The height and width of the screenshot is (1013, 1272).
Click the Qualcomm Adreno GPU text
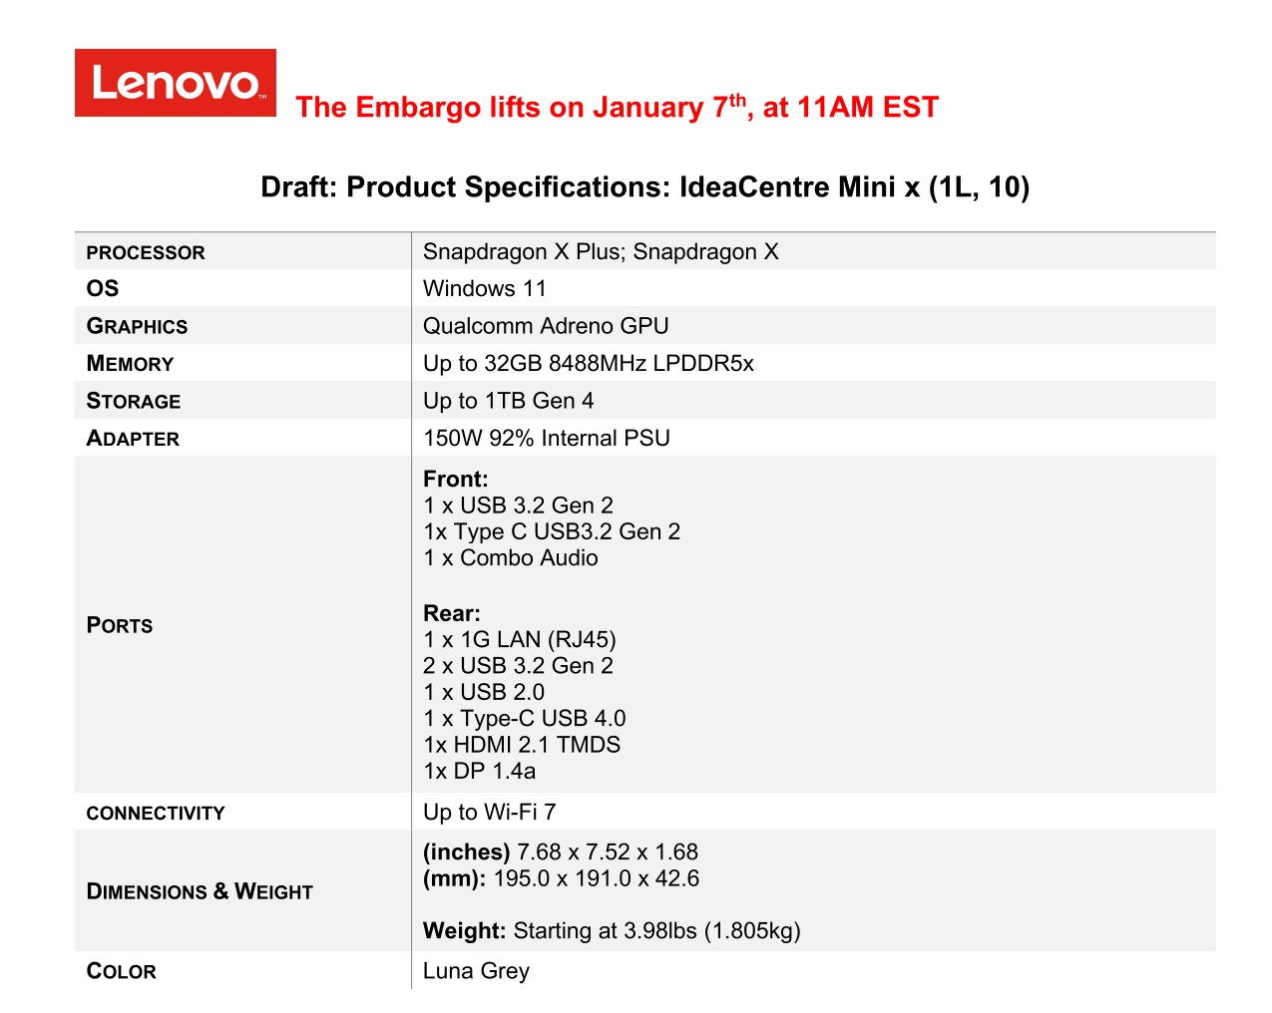546,326
